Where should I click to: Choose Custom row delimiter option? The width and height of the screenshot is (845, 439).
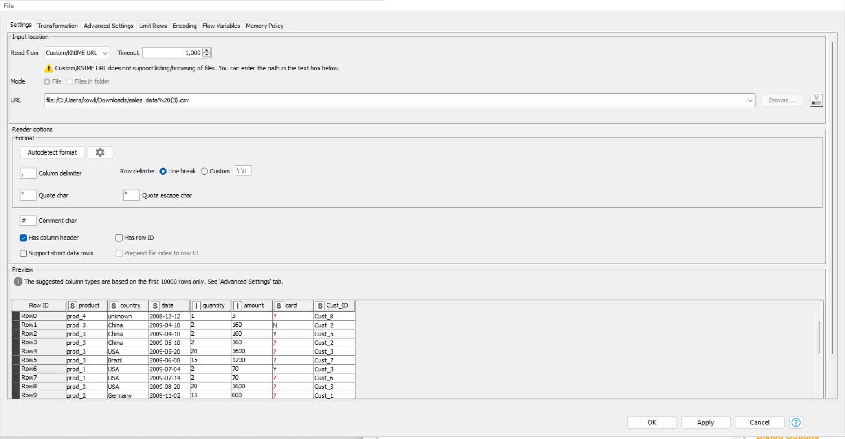tap(204, 171)
